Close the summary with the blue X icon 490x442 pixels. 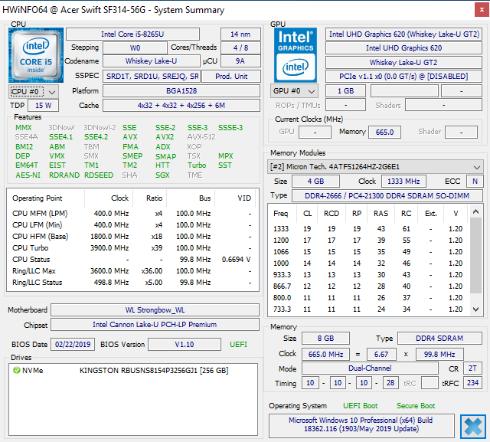click(473, 426)
